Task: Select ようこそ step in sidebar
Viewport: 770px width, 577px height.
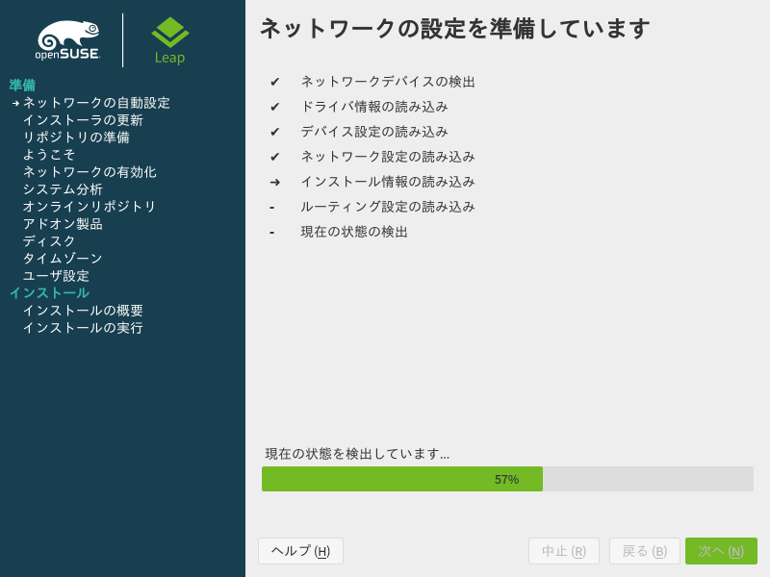Action: [x=49, y=155]
